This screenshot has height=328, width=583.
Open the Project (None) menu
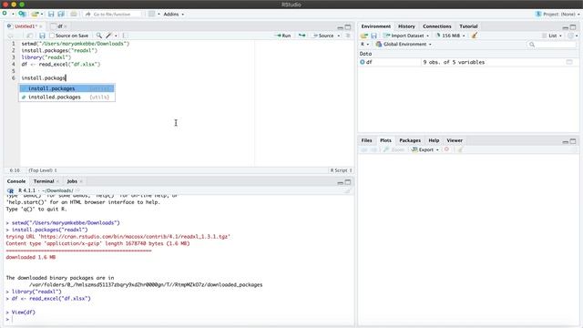point(557,15)
